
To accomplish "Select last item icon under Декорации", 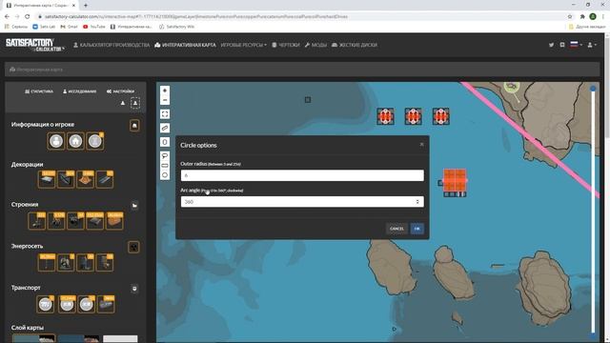I will [x=105, y=179].
